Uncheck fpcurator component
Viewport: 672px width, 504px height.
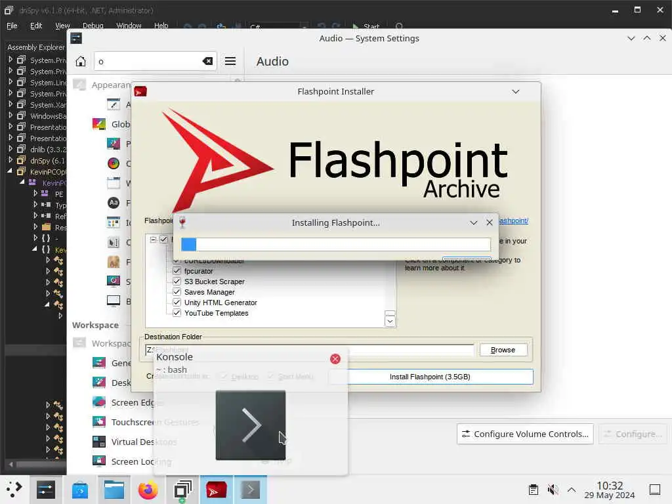177,271
